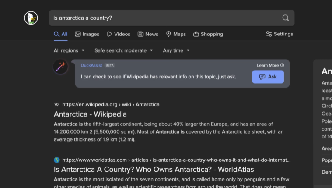Switch to the Videos tab
Viewport: 332px width, 188px height.
pyautogui.click(x=119, y=34)
